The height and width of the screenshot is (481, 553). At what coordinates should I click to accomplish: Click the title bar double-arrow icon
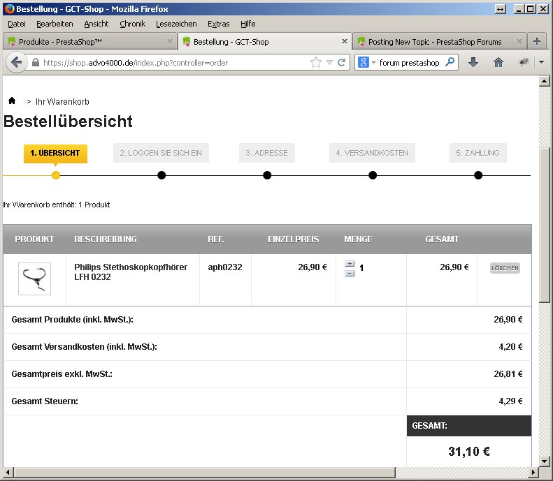pos(500,9)
